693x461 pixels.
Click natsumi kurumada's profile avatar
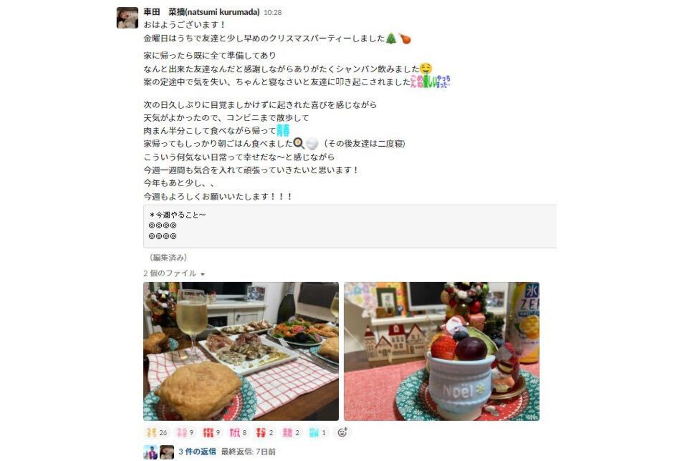point(128,18)
